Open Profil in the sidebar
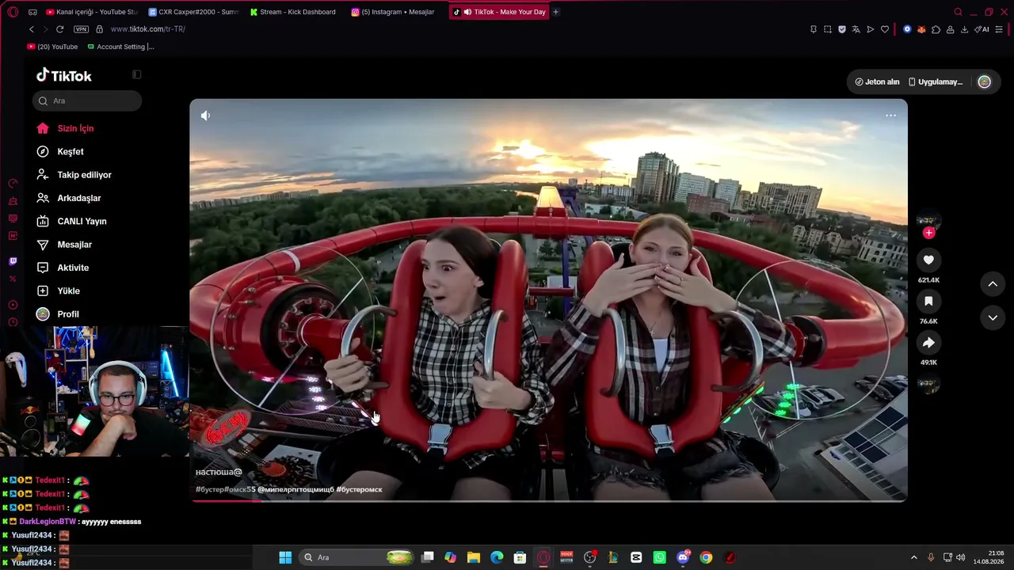The image size is (1014, 570). click(68, 314)
